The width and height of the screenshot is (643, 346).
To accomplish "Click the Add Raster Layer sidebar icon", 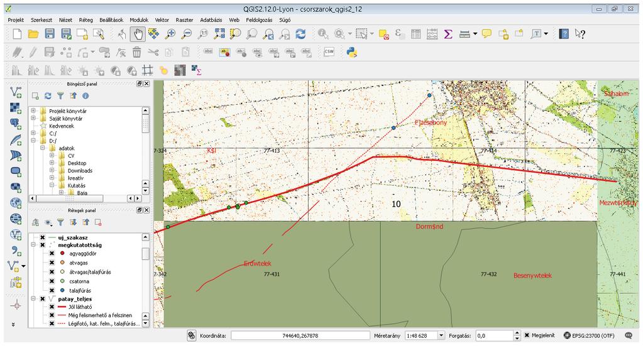I will 16,108.
